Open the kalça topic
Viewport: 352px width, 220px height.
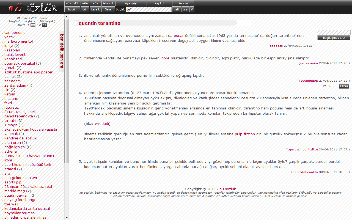[x=9, y=46]
